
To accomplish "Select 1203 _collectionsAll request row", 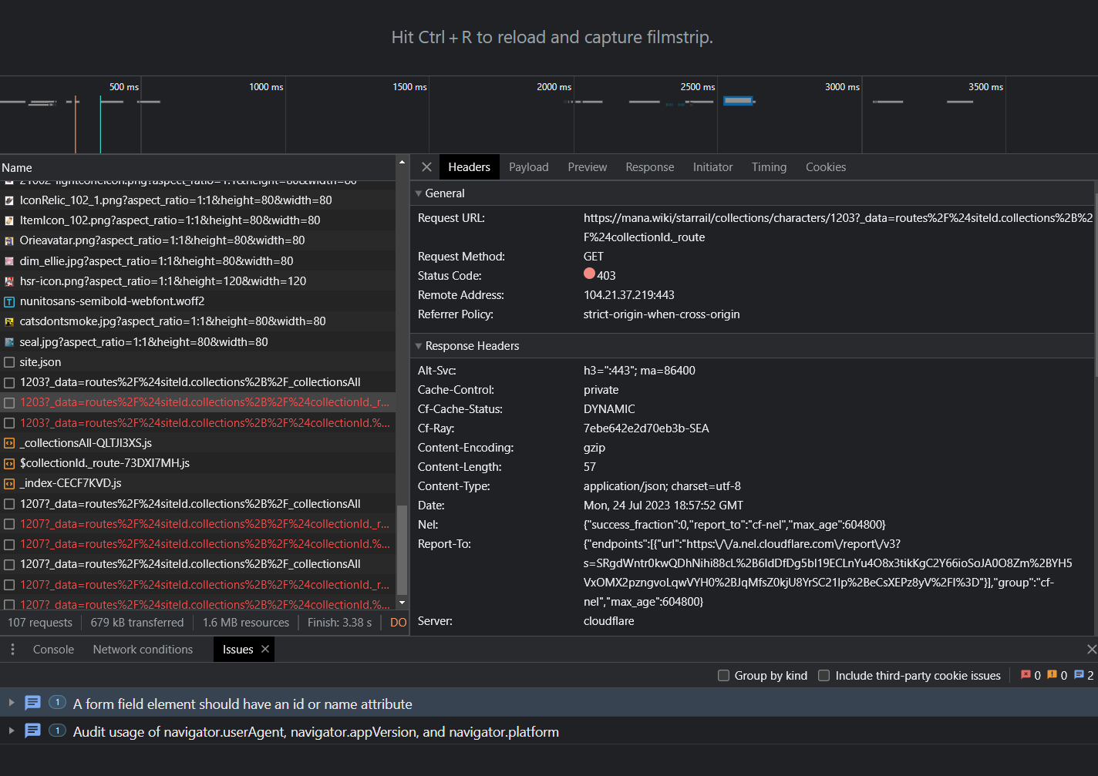I will point(197,382).
